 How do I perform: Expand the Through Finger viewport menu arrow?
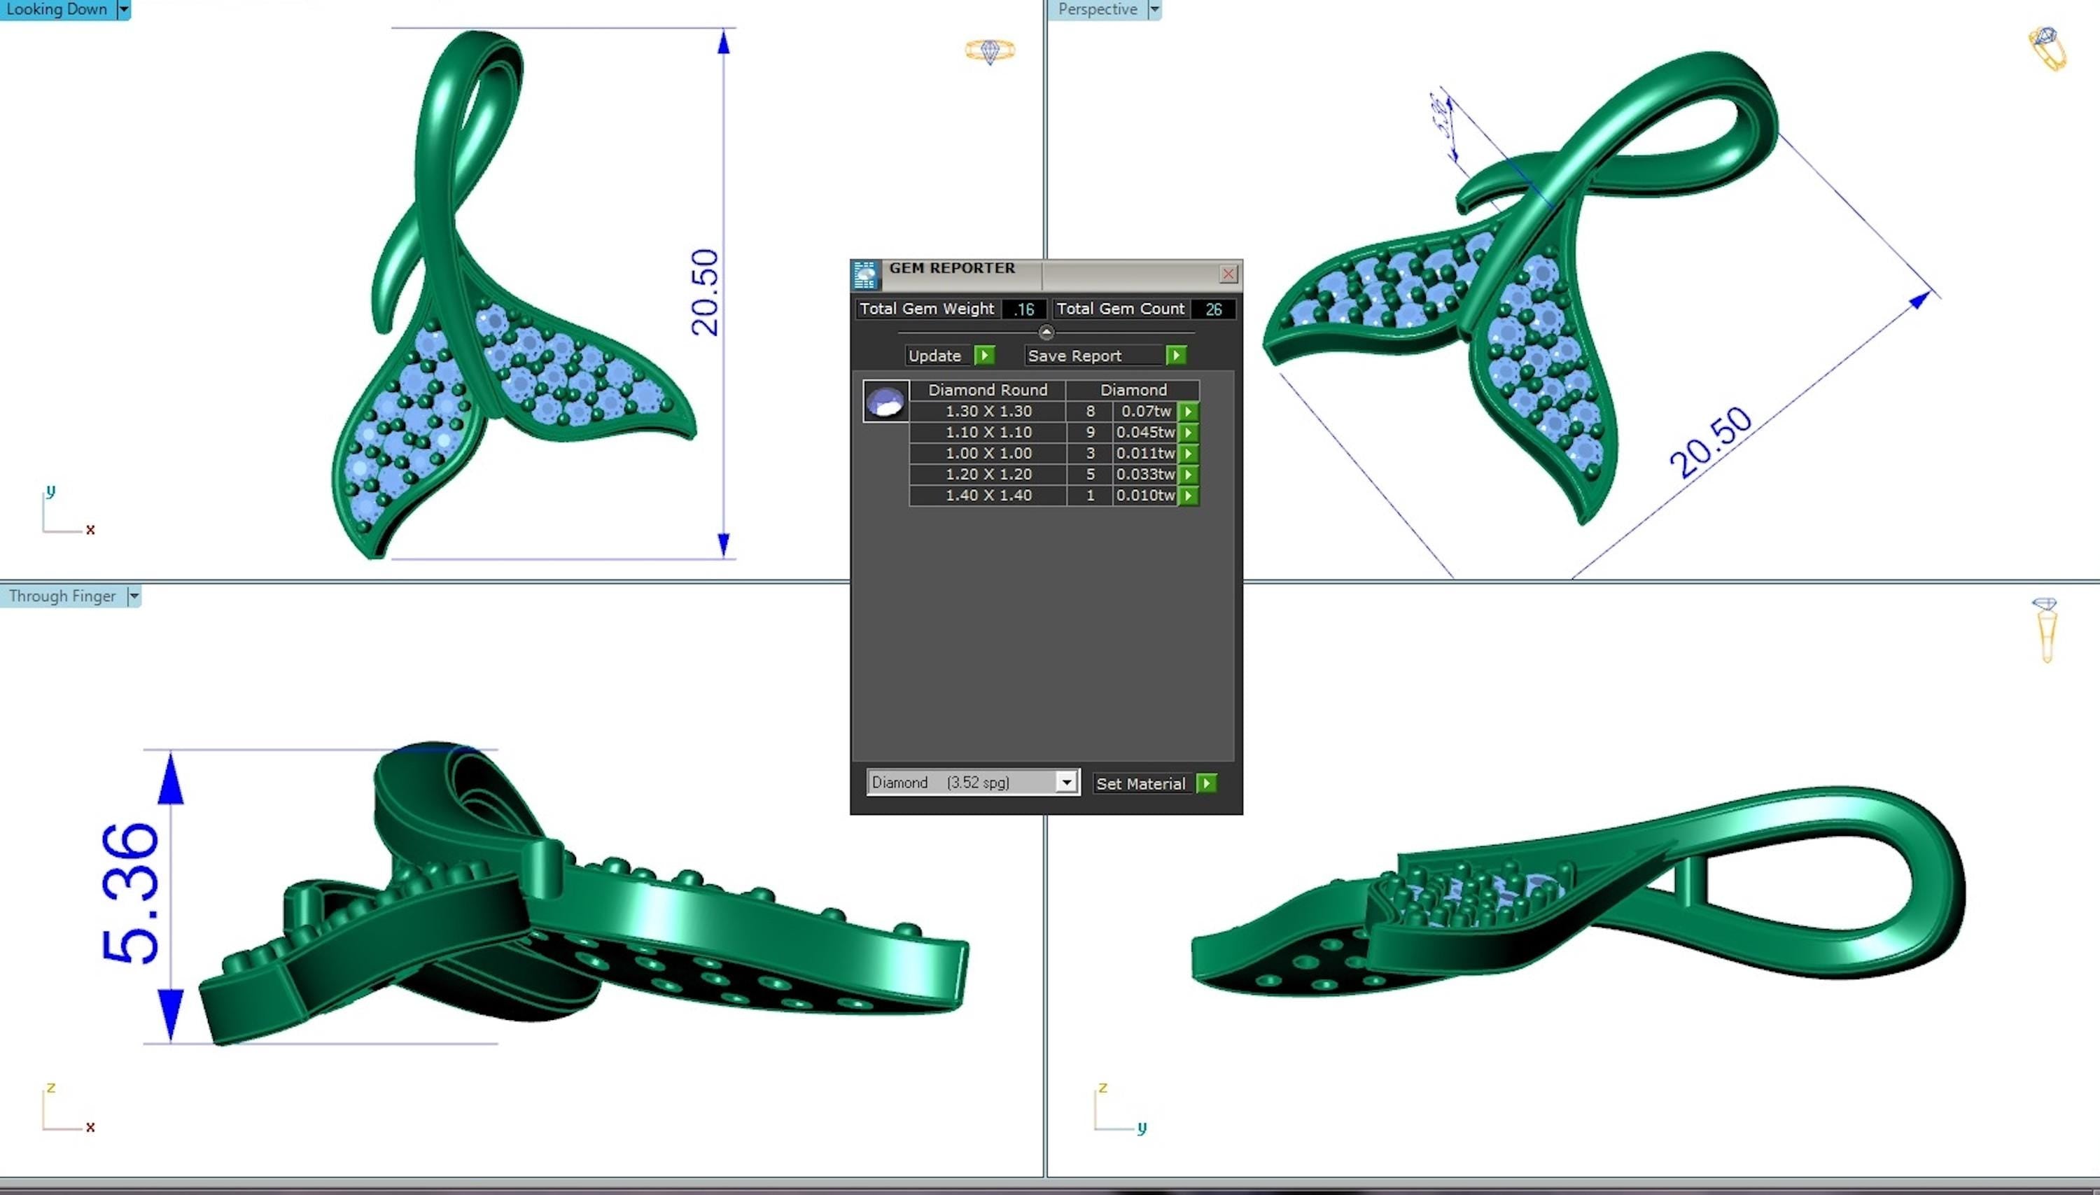[134, 596]
